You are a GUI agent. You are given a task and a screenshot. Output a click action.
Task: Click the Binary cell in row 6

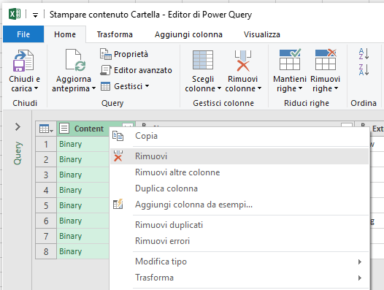(83, 221)
